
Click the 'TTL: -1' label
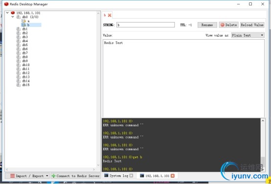(186, 25)
